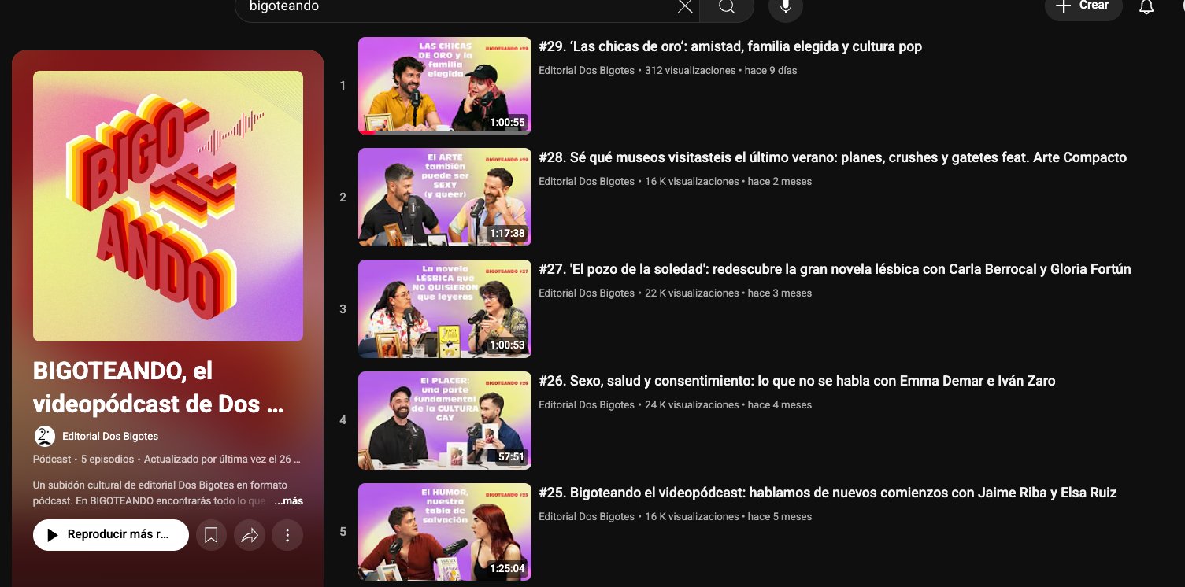Click the 1:17:38 duration badge
The image size is (1185, 587).
point(507,234)
